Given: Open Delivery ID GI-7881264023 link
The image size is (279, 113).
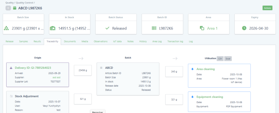Looking at the screenshot, I should pos(33,68).
